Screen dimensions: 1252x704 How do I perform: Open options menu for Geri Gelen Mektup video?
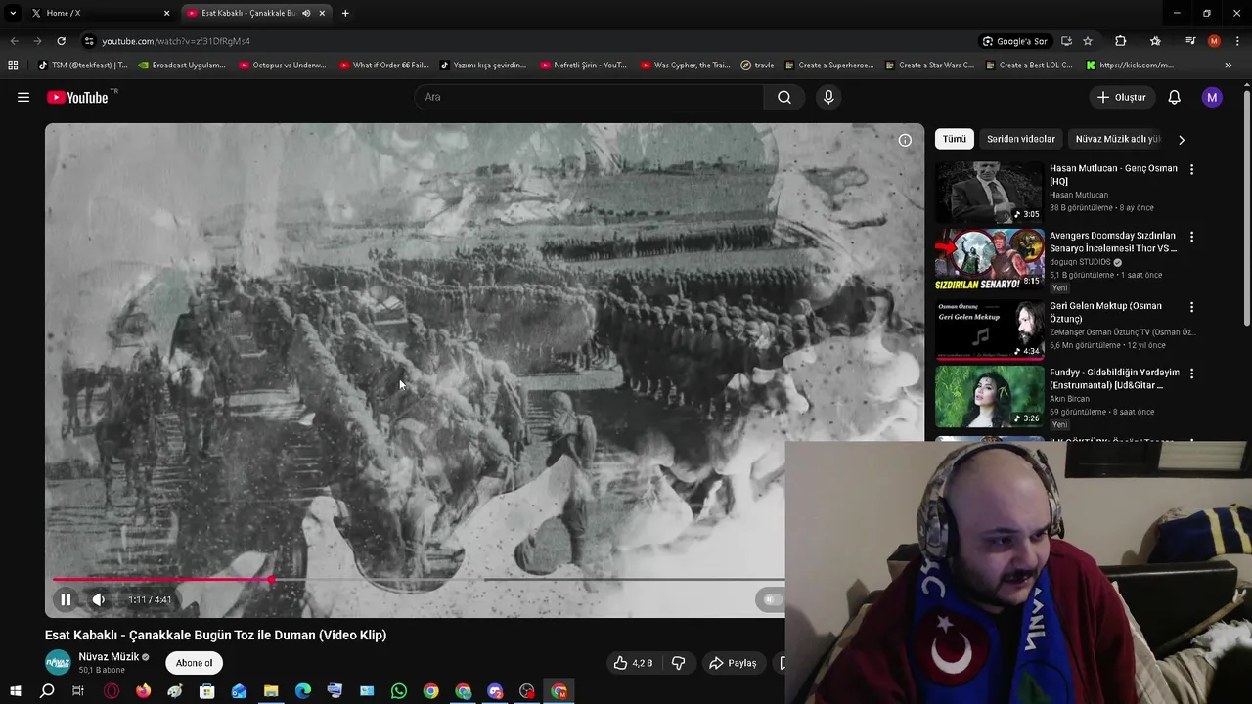[x=1191, y=307]
